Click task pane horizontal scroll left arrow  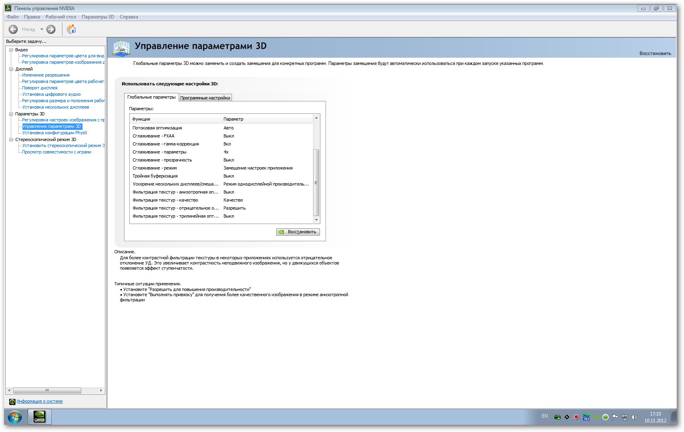9,390
